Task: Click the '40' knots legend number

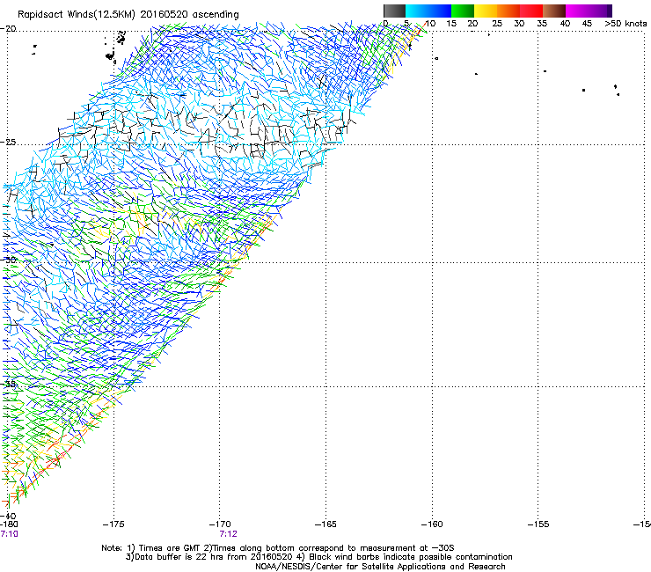Action: 565,24
